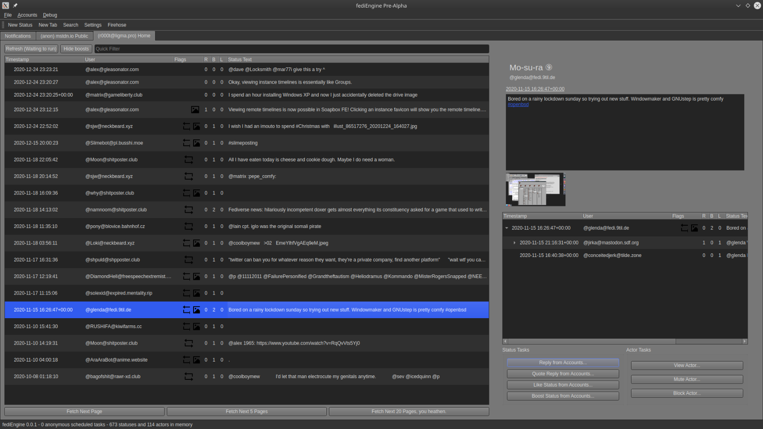Click Fetch Next 5 Pages

[247, 412]
